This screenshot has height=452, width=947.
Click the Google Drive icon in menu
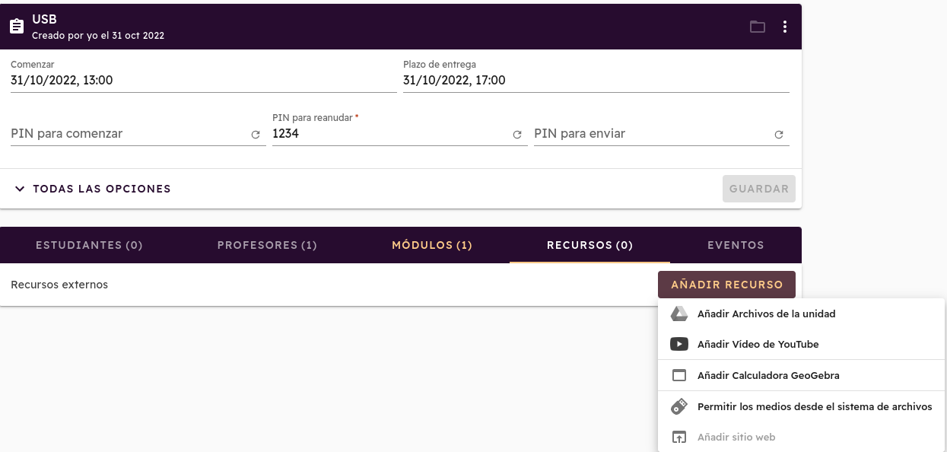pos(678,314)
